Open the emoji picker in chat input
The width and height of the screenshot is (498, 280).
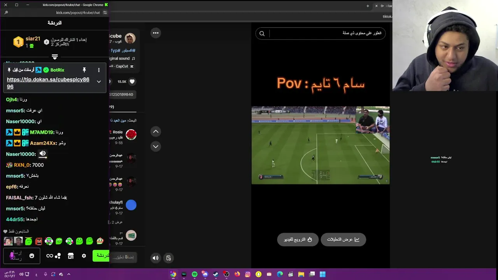[32, 256]
